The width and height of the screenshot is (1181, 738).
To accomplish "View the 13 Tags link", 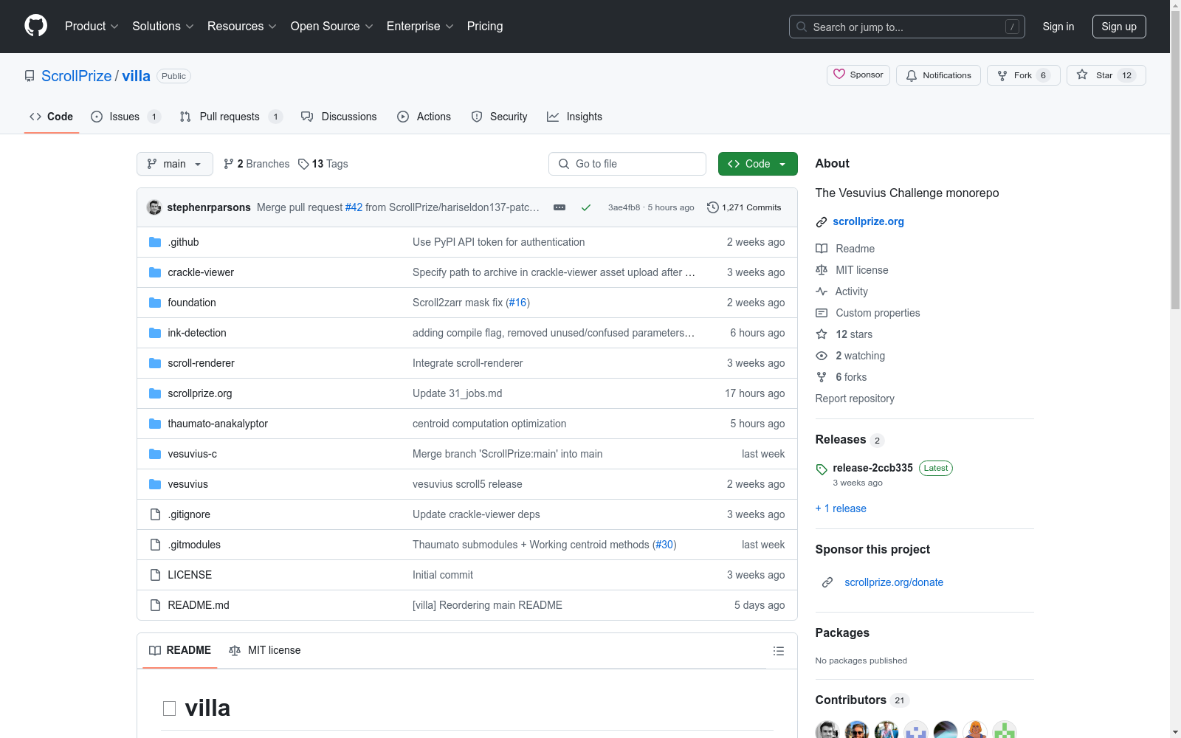I will (x=323, y=164).
